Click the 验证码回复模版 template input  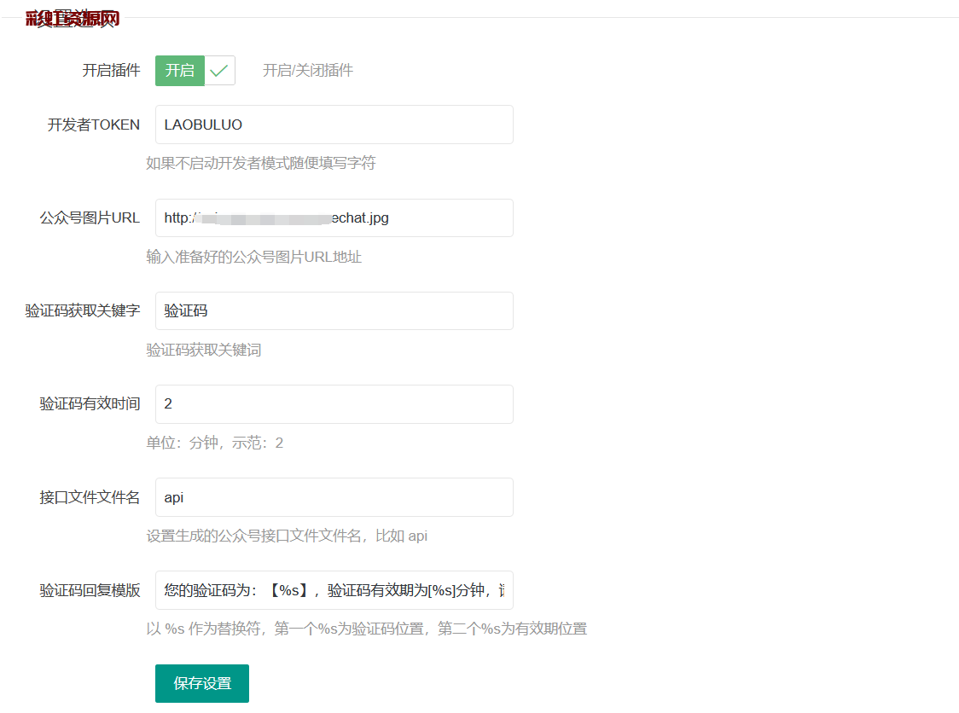click(334, 590)
